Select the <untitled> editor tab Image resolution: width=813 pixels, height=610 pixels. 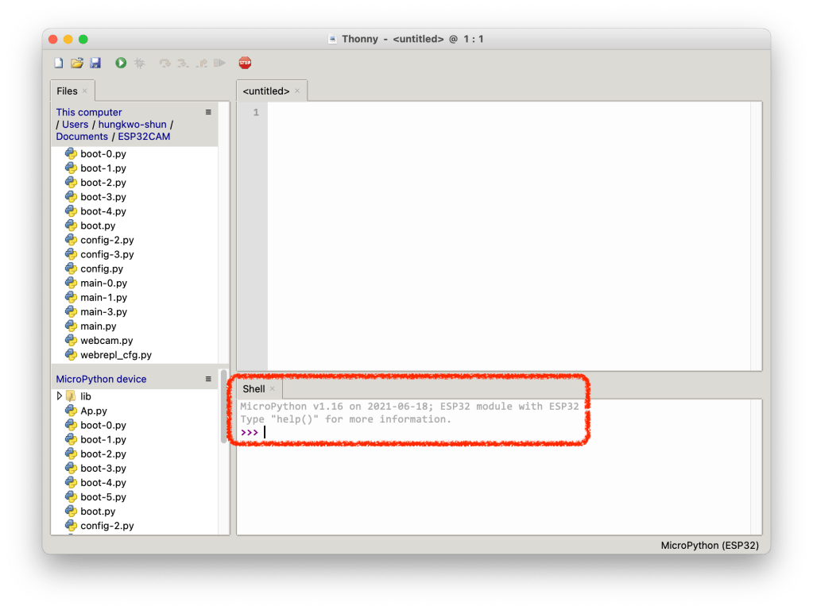pos(265,91)
